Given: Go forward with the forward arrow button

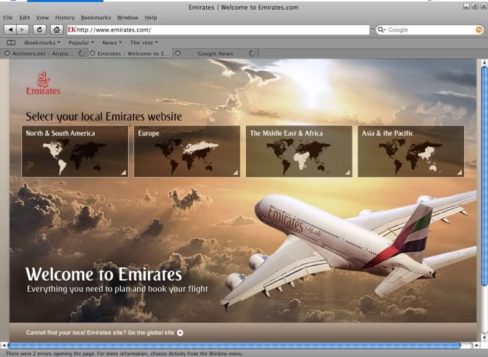Looking at the screenshot, I should pos(23,30).
